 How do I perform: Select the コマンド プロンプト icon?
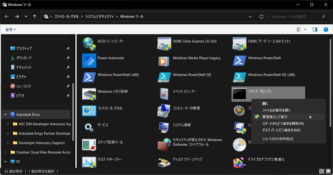239,94
